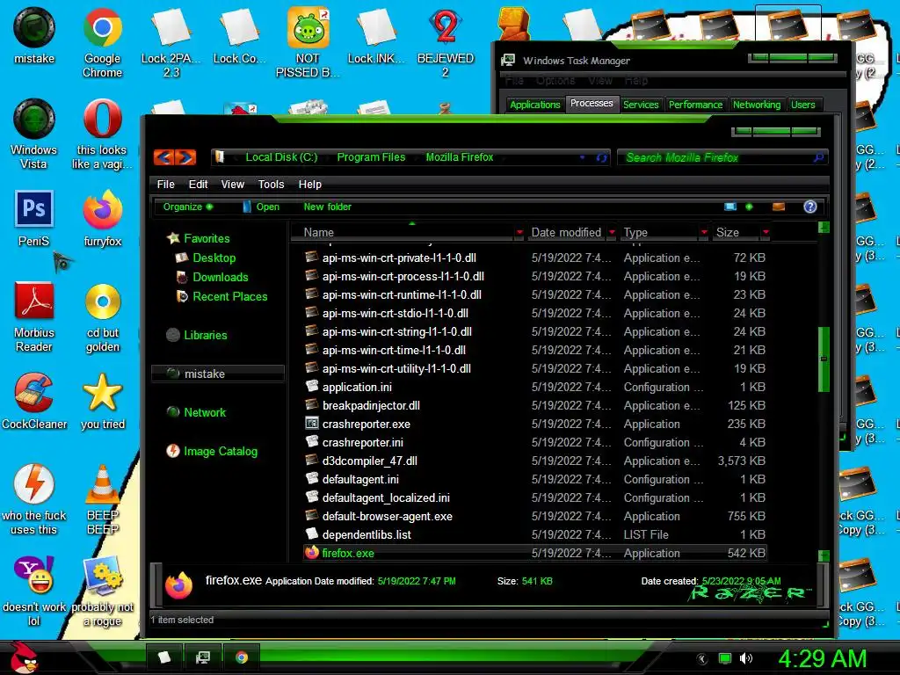Image resolution: width=900 pixels, height=675 pixels.
Task: Click the Back arrow in Explorer
Action: click(164, 156)
